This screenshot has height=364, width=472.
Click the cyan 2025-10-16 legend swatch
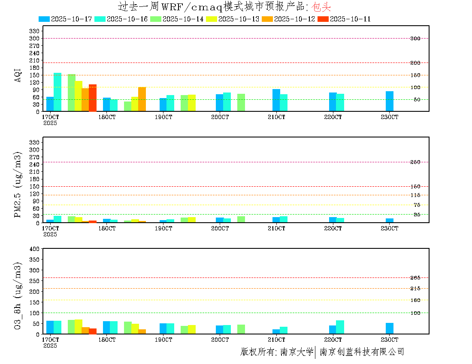pyautogui.click(x=100, y=19)
